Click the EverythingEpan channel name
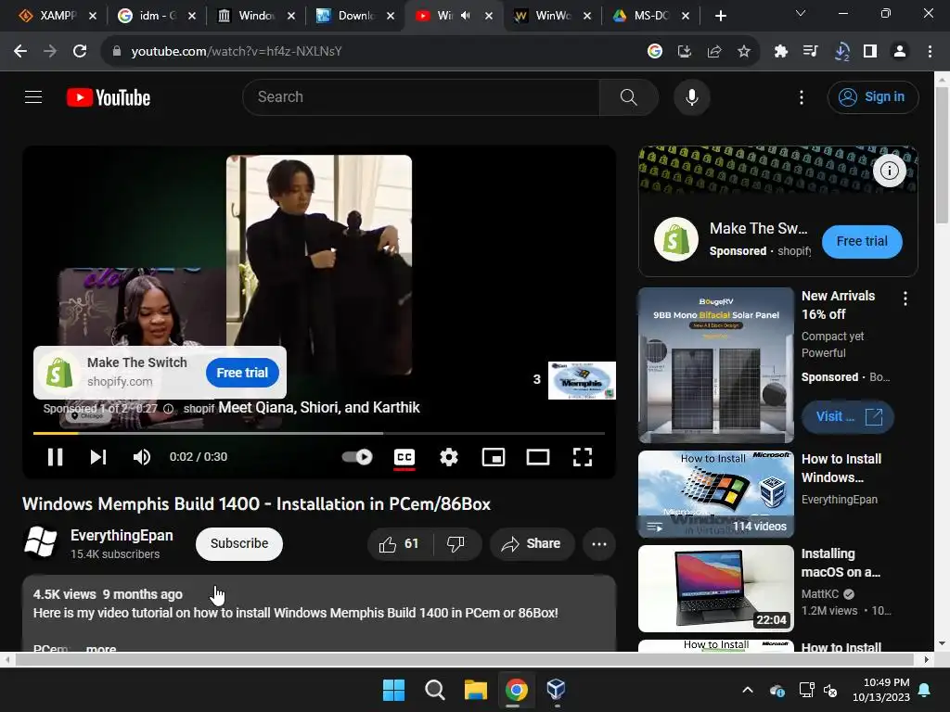Screen dimensions: 950x712 point(122,535)
